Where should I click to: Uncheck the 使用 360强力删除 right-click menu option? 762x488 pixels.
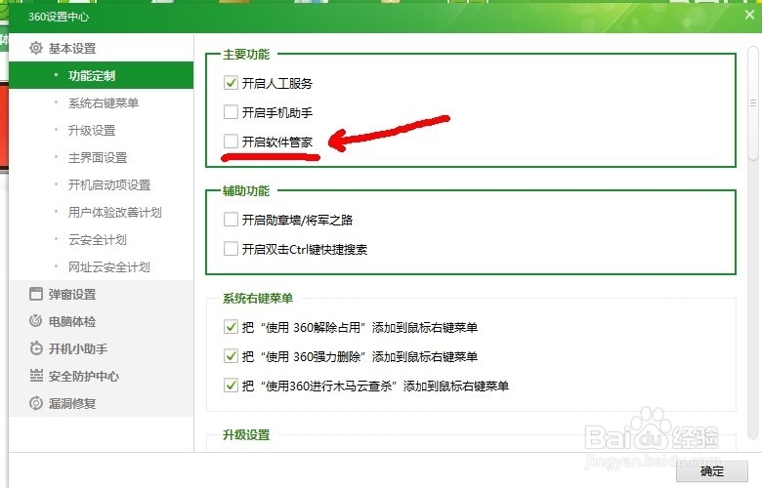(x=231, y=356)
